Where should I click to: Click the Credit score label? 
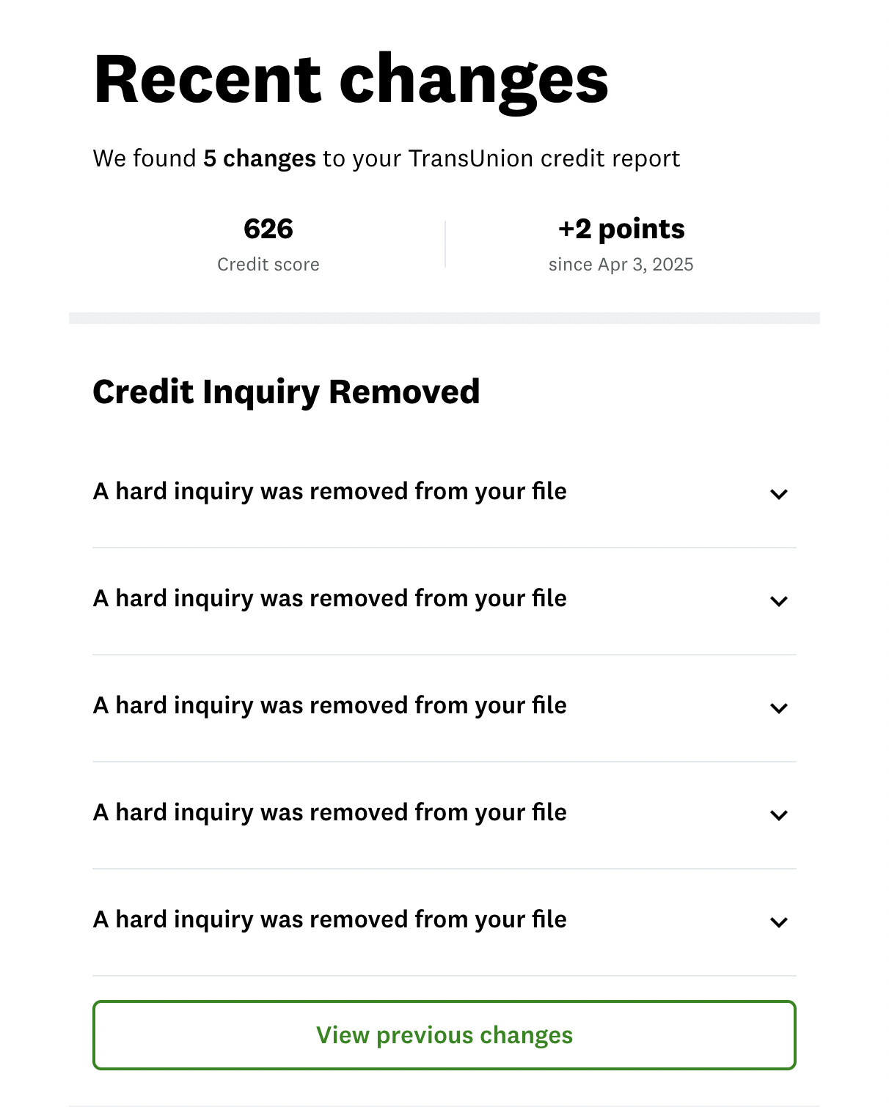pyautogui.click(x=268, y=265)
